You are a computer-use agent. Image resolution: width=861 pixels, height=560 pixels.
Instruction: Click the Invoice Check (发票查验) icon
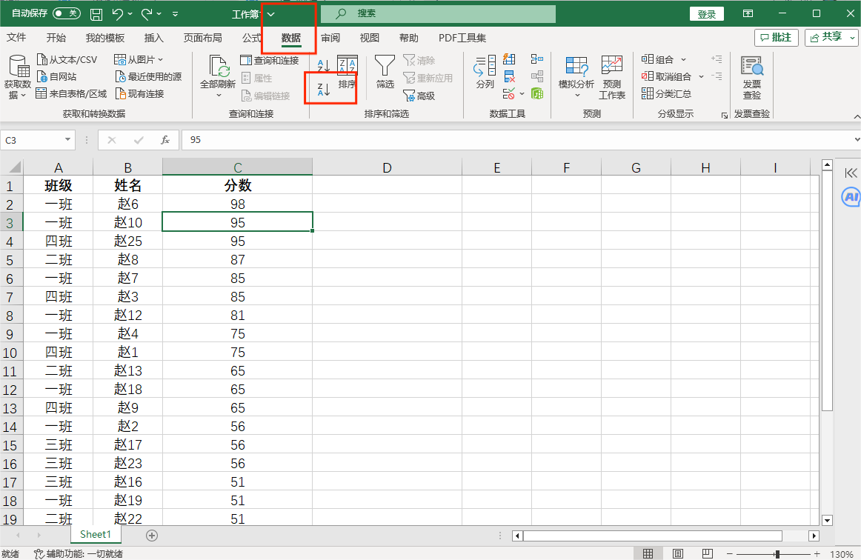(751, 76)
